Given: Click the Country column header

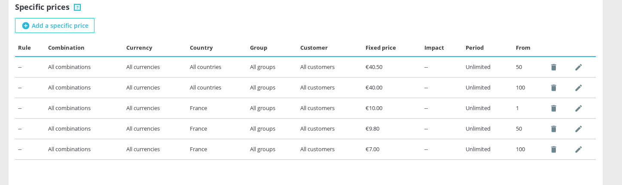Looking at the screenshot, I should tap(201, 48).
